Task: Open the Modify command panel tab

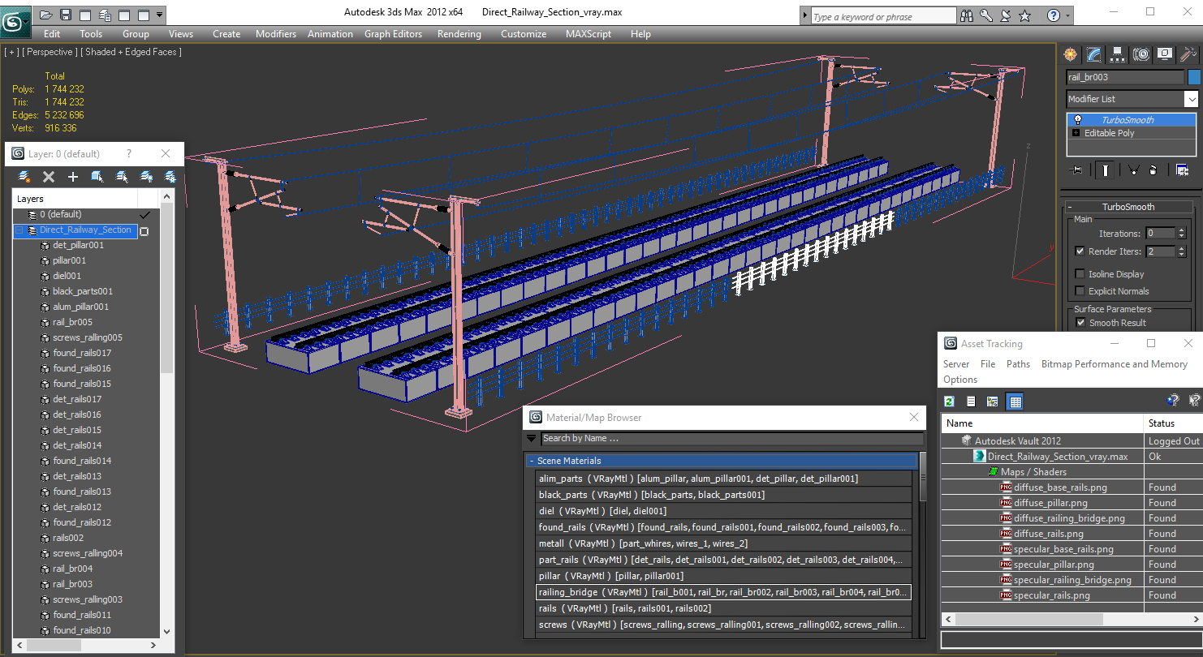Action: coord(1094,54)
